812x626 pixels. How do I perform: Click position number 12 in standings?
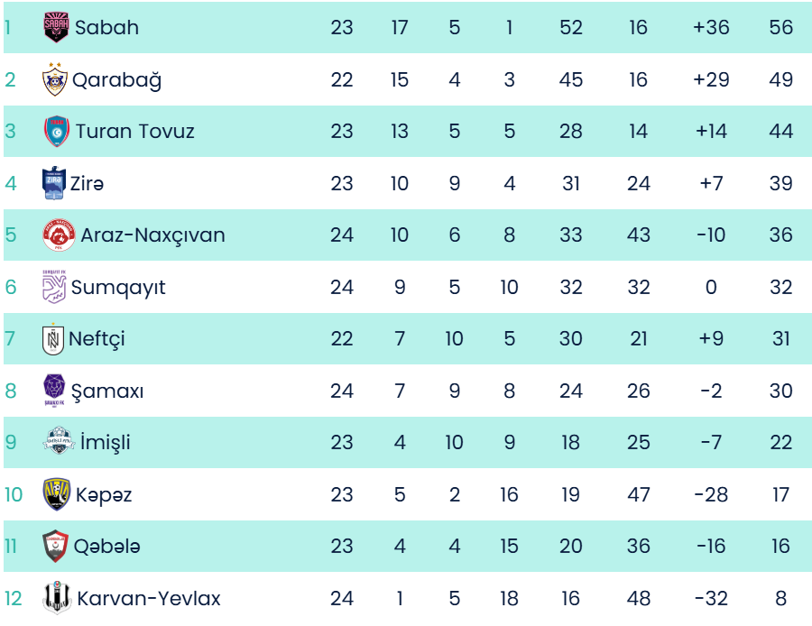[x=13, y=598]
